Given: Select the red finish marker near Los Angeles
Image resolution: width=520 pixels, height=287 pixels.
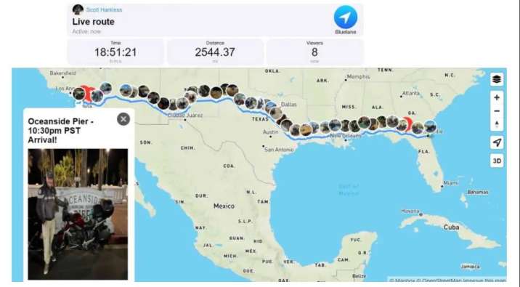Looking at the screenshot, I should tap(88, 93).
